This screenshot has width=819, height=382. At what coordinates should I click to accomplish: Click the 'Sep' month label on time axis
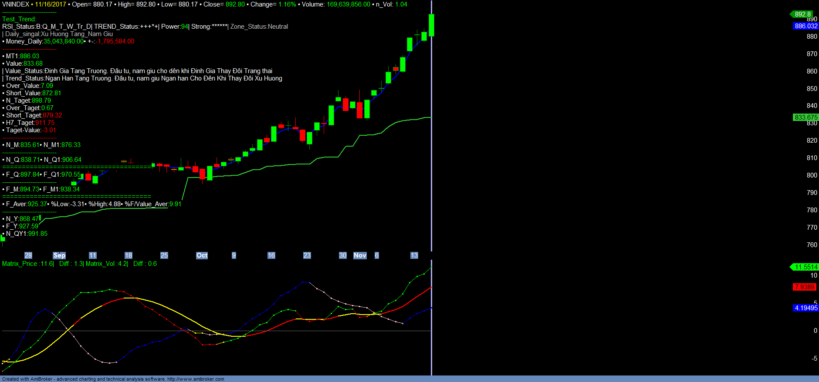pos(59,255)
